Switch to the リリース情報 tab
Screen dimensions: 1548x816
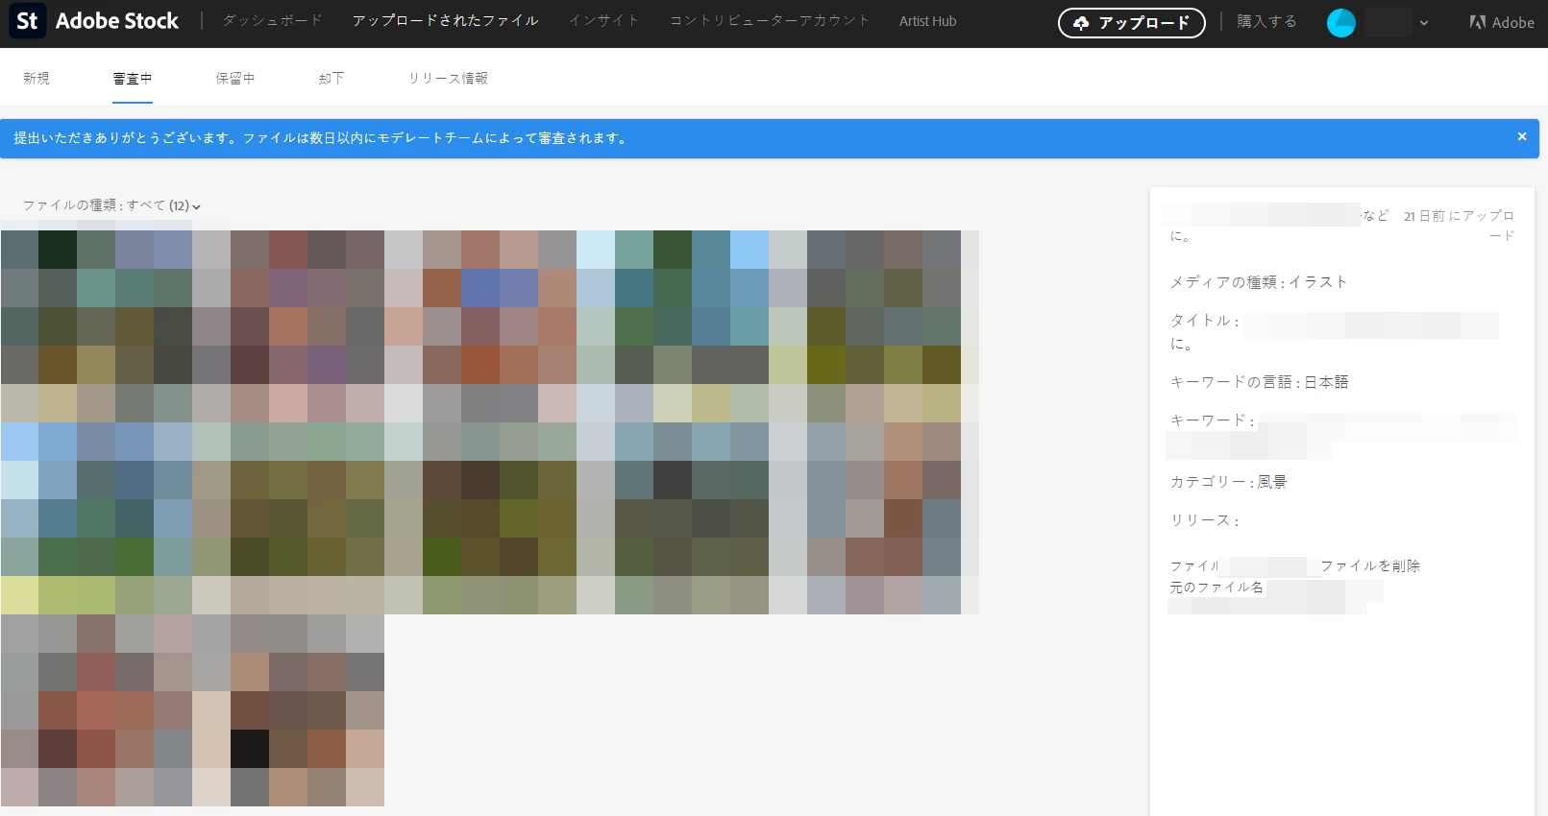tap(448, 79)
